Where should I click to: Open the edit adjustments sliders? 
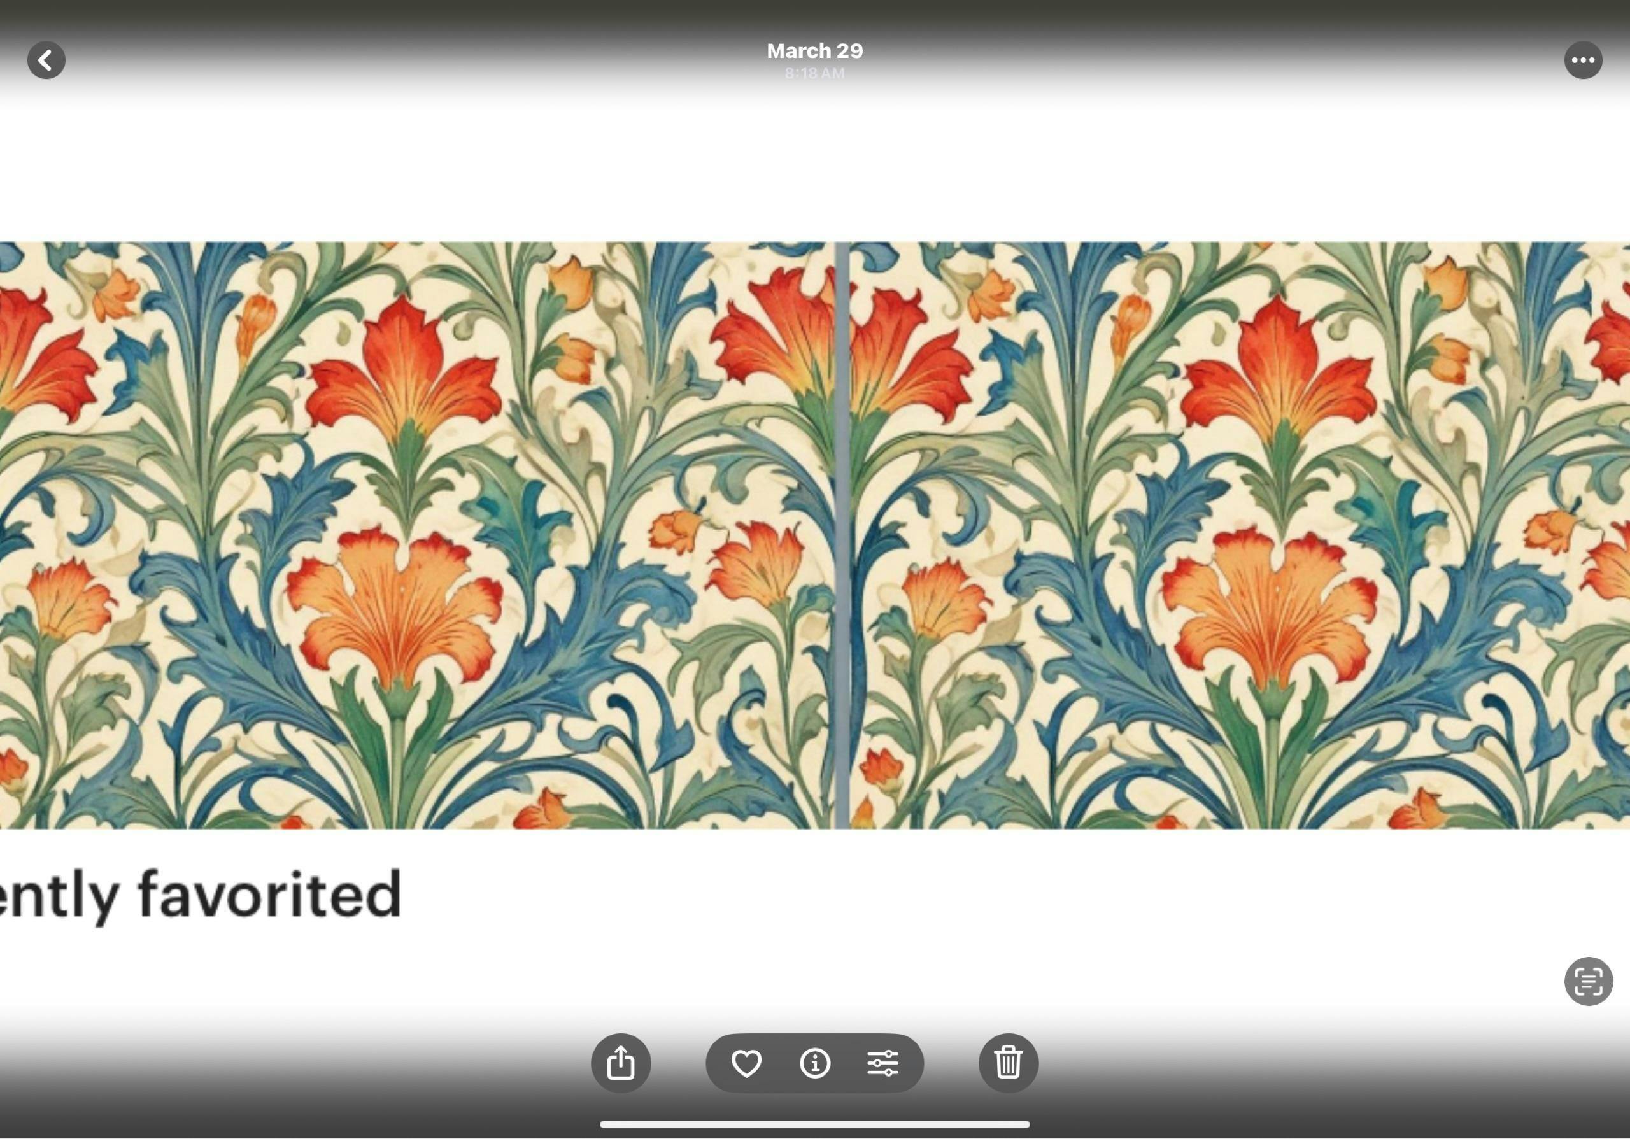[883, 1063]
